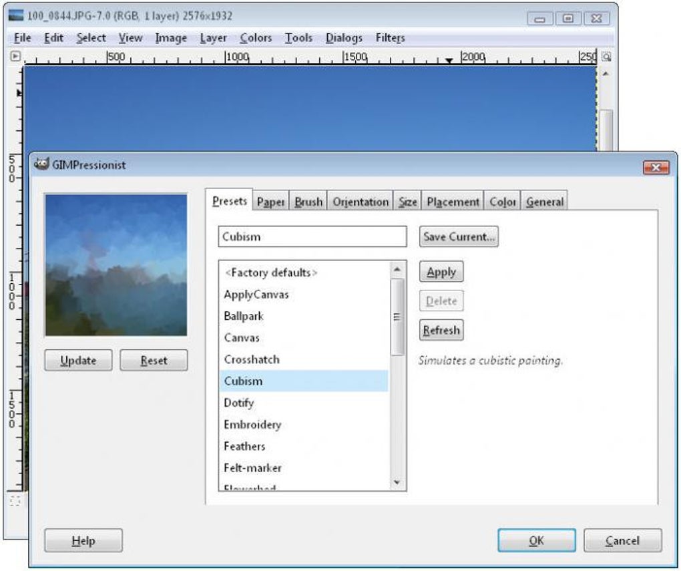Open the Dialogs menu
Viewport: 681px width, 571px height.
pyautogui.click(x=344, y=38)
